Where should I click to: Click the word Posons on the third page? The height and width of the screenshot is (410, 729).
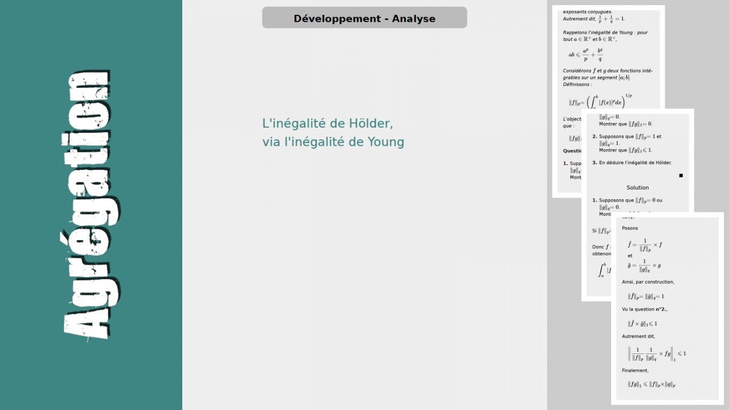[630, 228]
